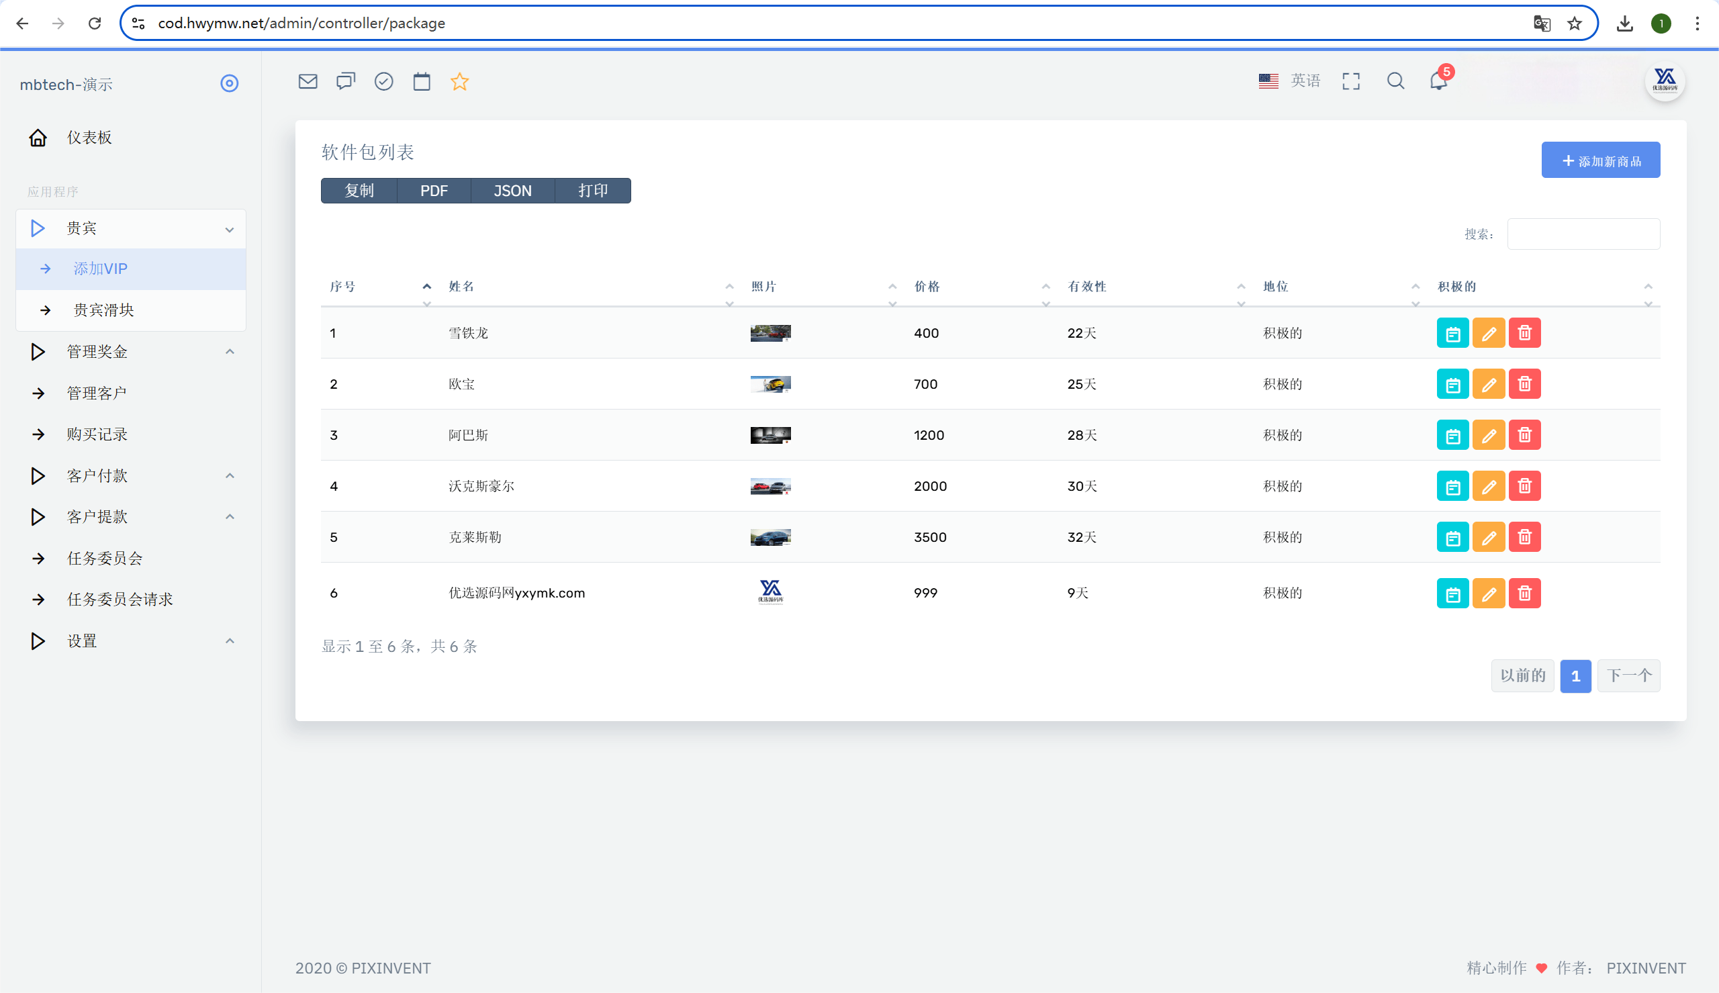
Task: Open the chat messages icon
Action: coord(346,82)
